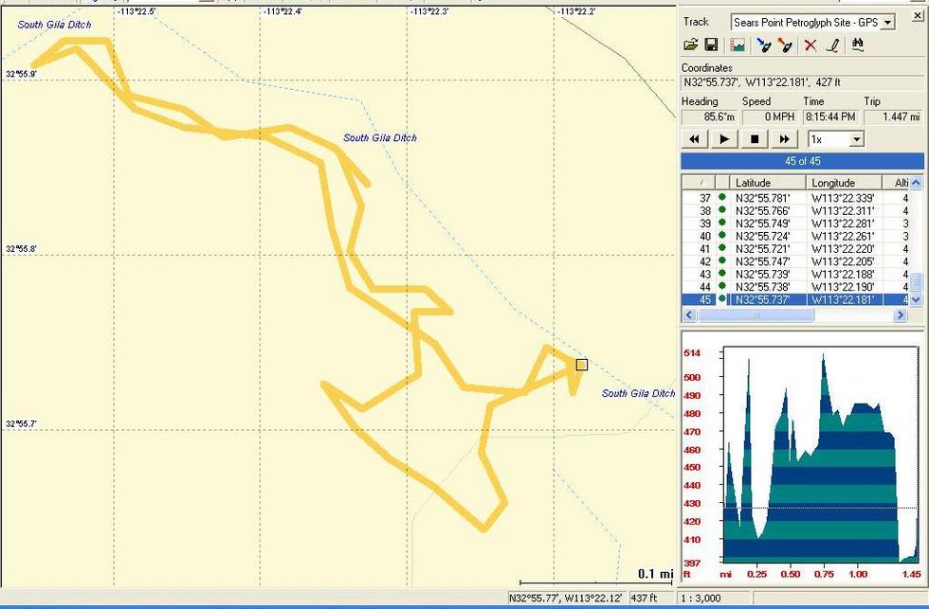Select trackpoint row 37
The image size is (929, 609).
(795, 198)
